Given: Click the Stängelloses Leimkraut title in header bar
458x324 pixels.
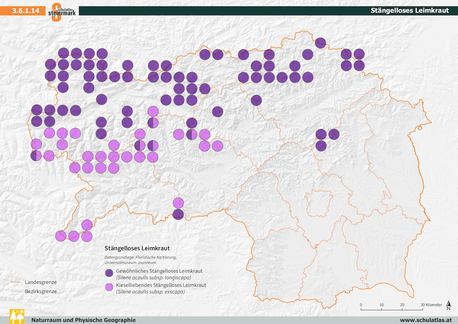Looking at the screenshot, I should pos(409,11).
